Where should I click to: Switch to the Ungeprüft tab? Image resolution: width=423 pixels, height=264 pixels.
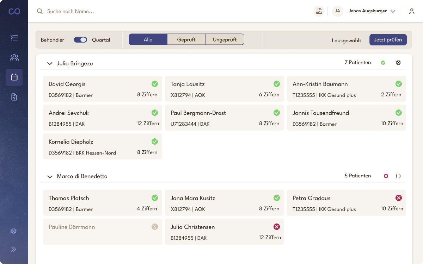coord(225,40)
